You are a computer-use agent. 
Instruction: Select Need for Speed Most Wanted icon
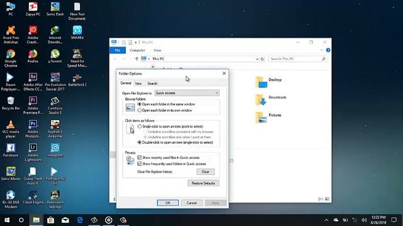coord(77,58)
